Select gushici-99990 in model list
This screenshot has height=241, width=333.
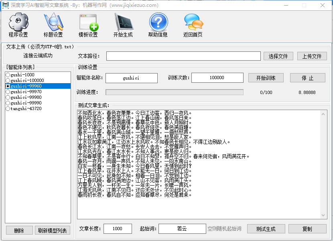8,103
